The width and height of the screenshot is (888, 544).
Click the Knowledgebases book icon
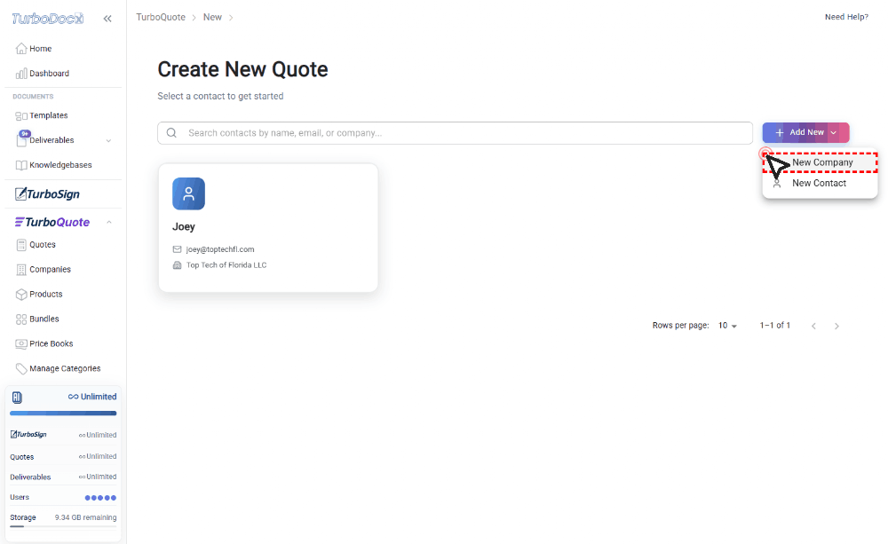(21, 165)
